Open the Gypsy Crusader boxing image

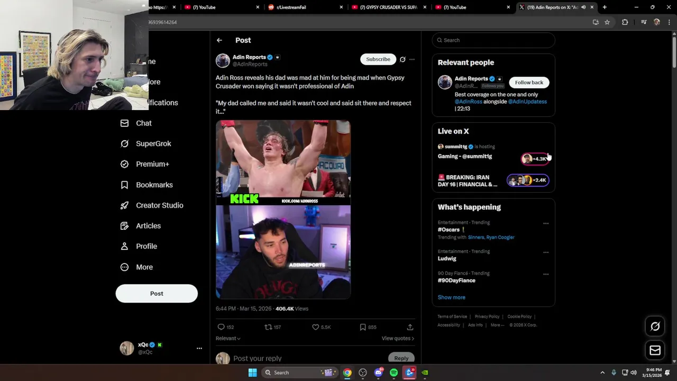(283, 162)
